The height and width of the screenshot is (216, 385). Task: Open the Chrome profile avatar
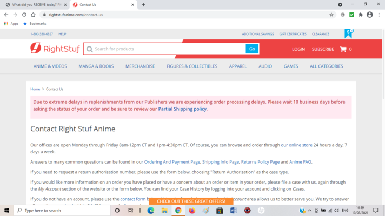[370, 15]
